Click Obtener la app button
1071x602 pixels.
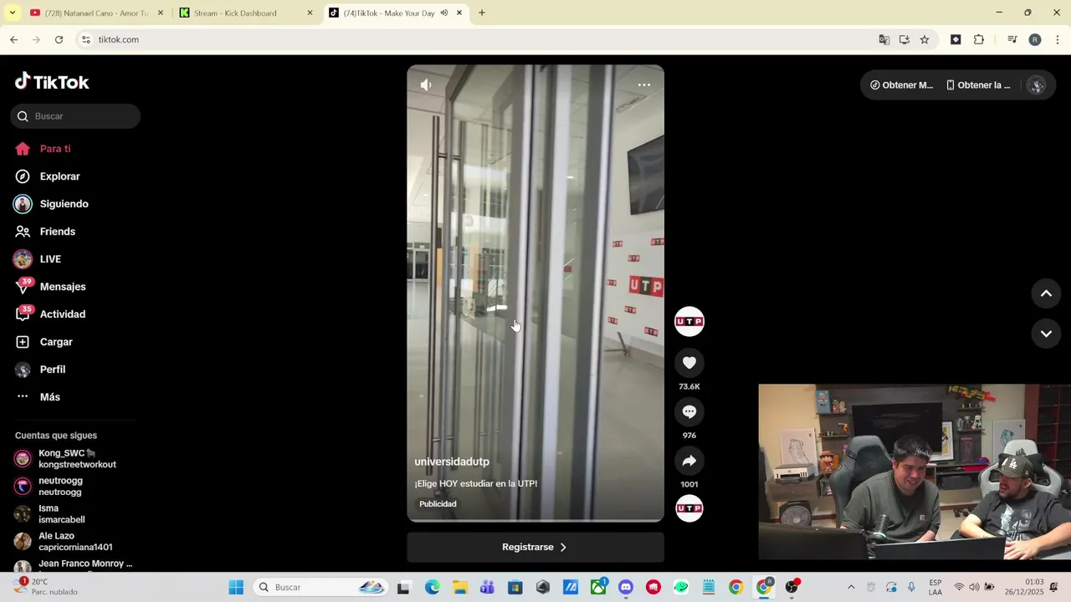pos(978,85)
